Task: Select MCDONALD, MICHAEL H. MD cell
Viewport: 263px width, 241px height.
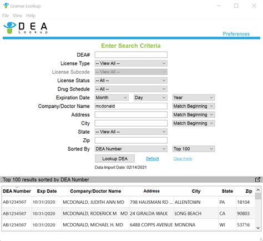Action: tap(95, 225)
